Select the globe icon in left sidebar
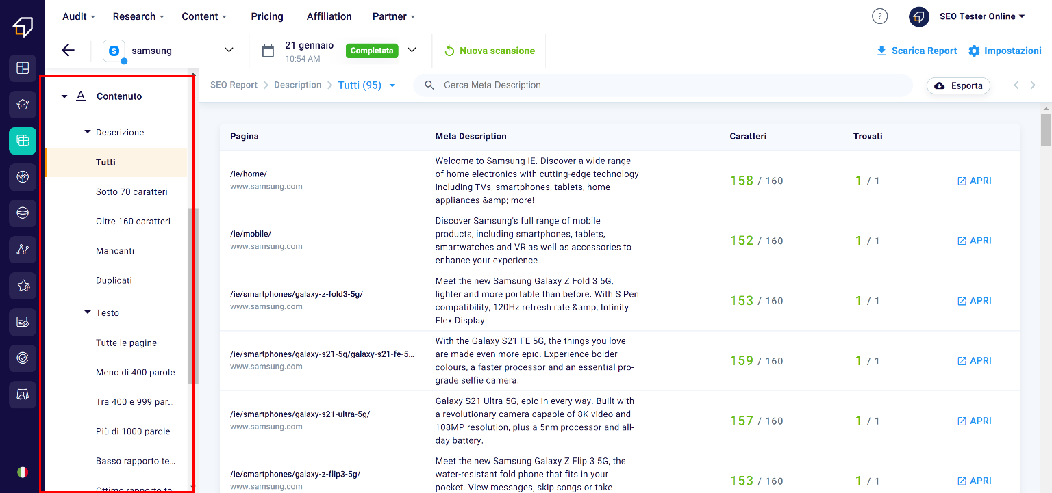Image resolution: width=1052 pixels, height=493 pixels. coord(22,176)
